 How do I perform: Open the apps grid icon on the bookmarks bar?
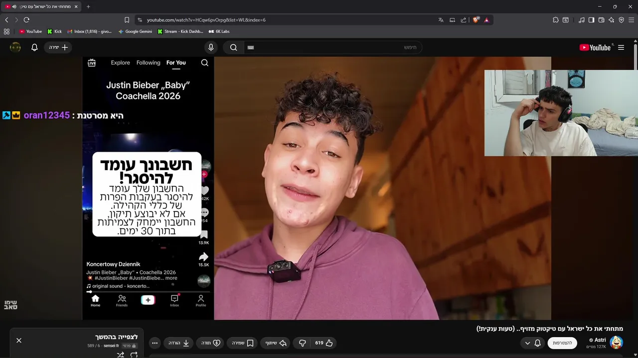coord(6,31)
